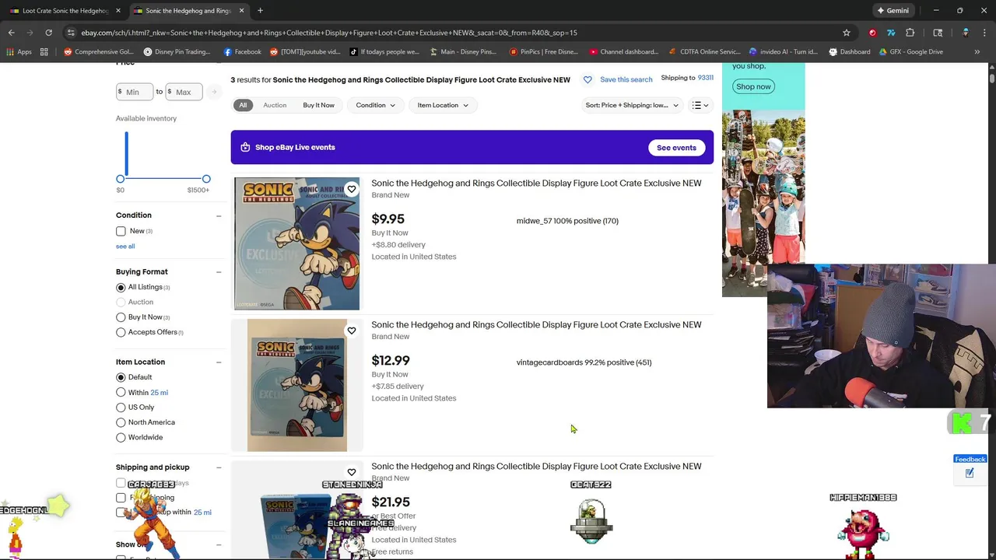The height and width of the screenshot is (560, 996).
Task: Click the left price slider handle
Action: 120,179
